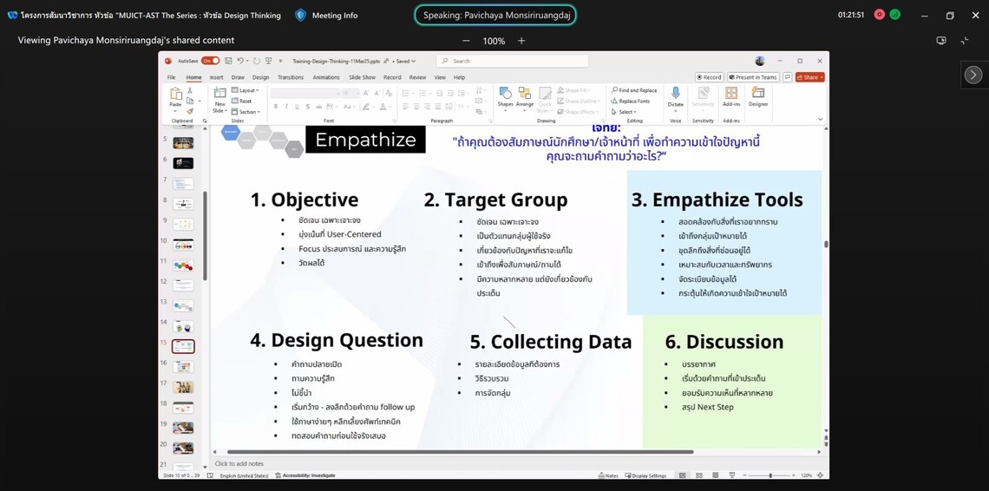Image resolution: width=989 pixels, height=491 pixels.
Task: Click the Arrange icon
Action: pos(525,94)
